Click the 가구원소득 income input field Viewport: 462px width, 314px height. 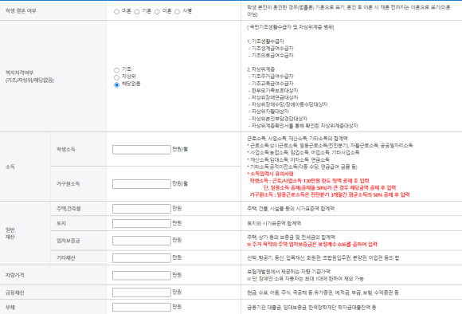click(142, 184)
